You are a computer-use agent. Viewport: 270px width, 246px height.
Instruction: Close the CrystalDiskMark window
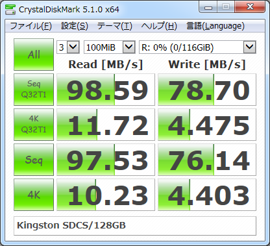250,7
